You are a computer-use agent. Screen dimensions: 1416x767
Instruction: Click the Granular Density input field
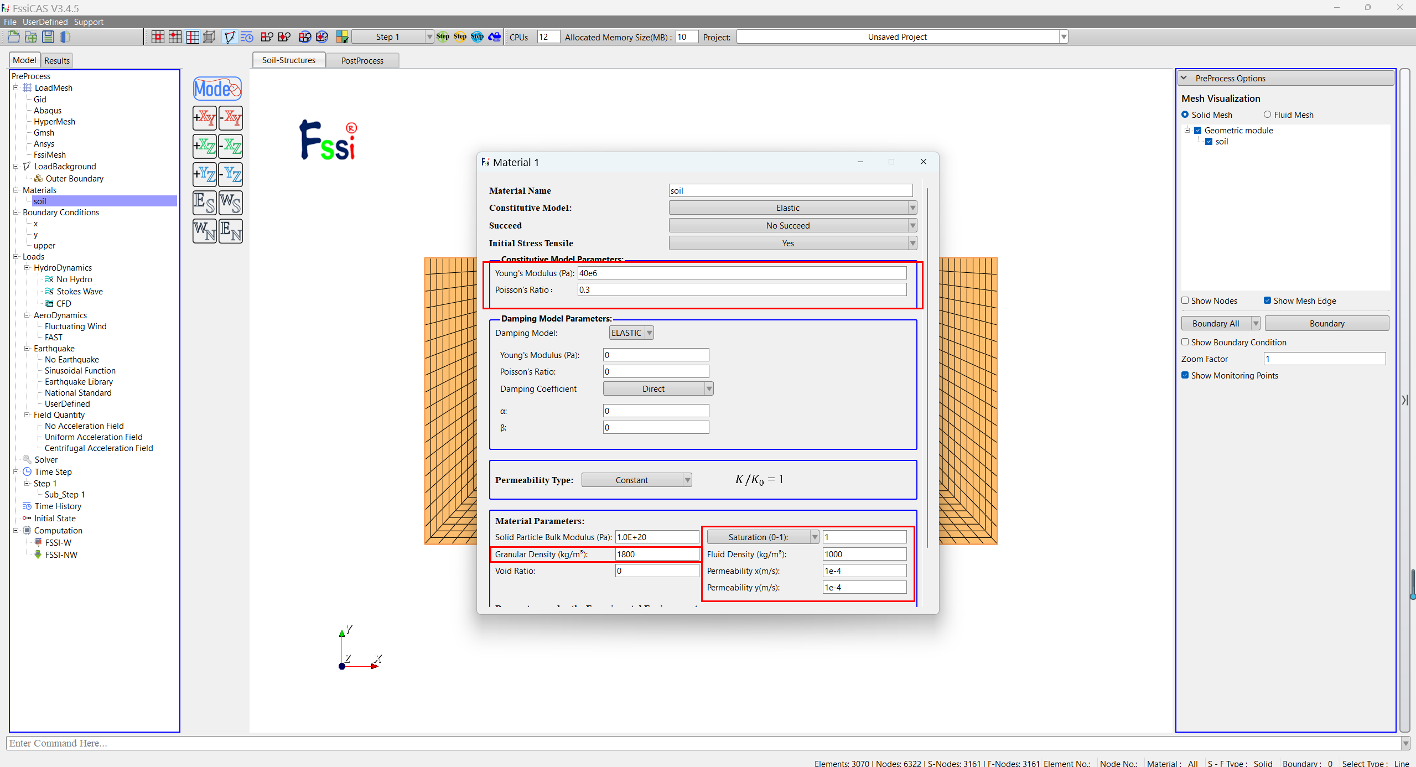(x=657, y=554)
